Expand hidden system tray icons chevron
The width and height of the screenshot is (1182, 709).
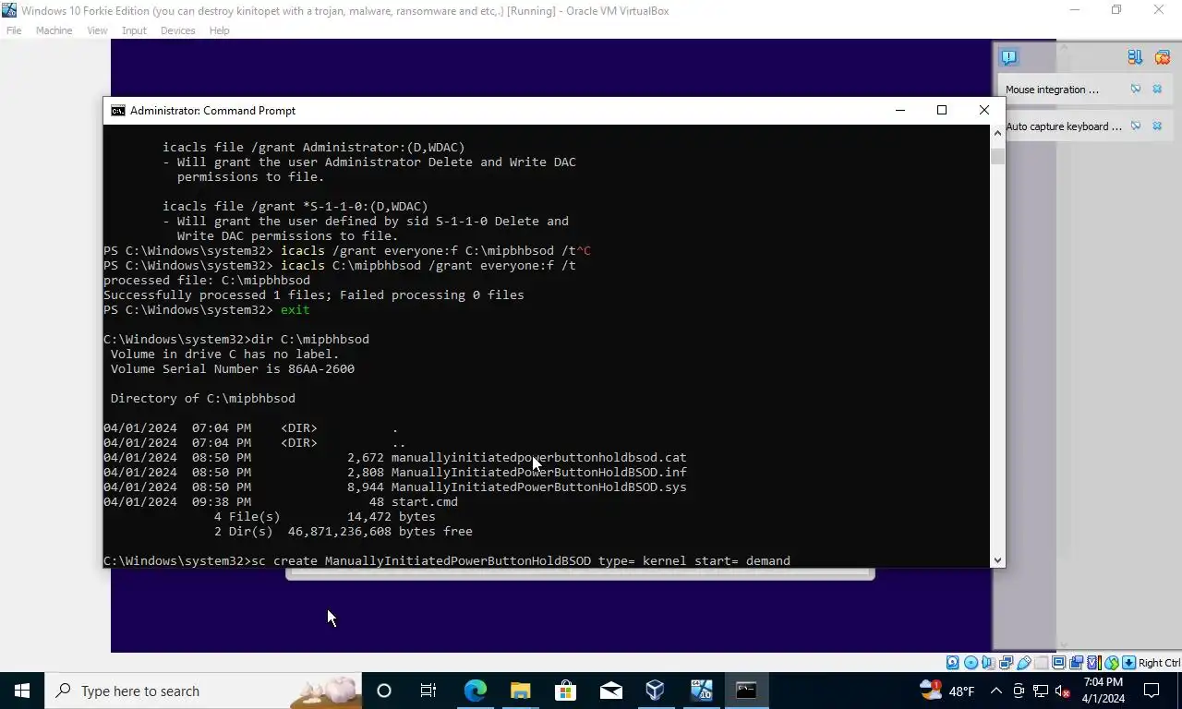coord(996,691)
